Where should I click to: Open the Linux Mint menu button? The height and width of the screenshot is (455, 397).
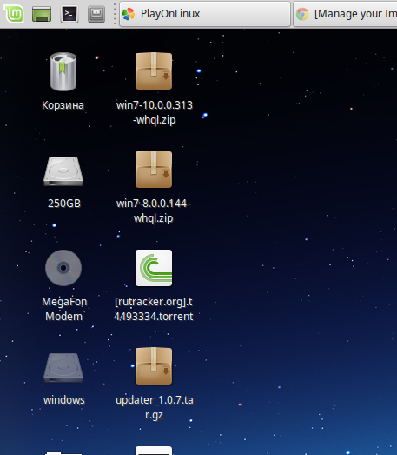click(13, 14)
